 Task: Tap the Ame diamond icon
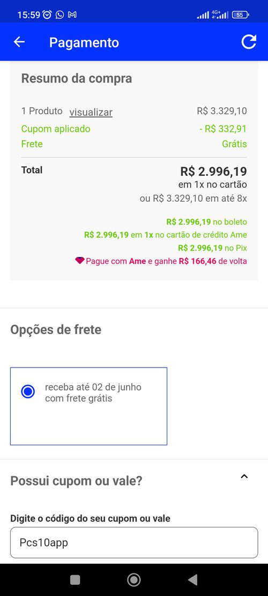coord(80,260)
